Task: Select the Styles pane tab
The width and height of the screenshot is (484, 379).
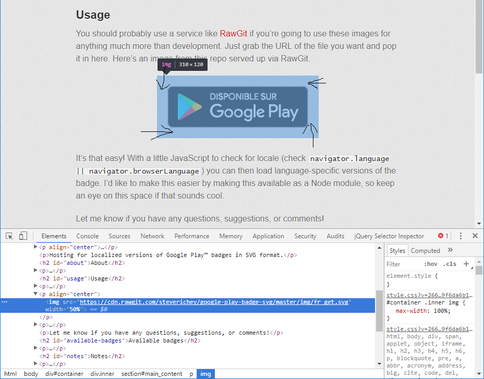Action: pyautogui.click(x=397, y=251)
